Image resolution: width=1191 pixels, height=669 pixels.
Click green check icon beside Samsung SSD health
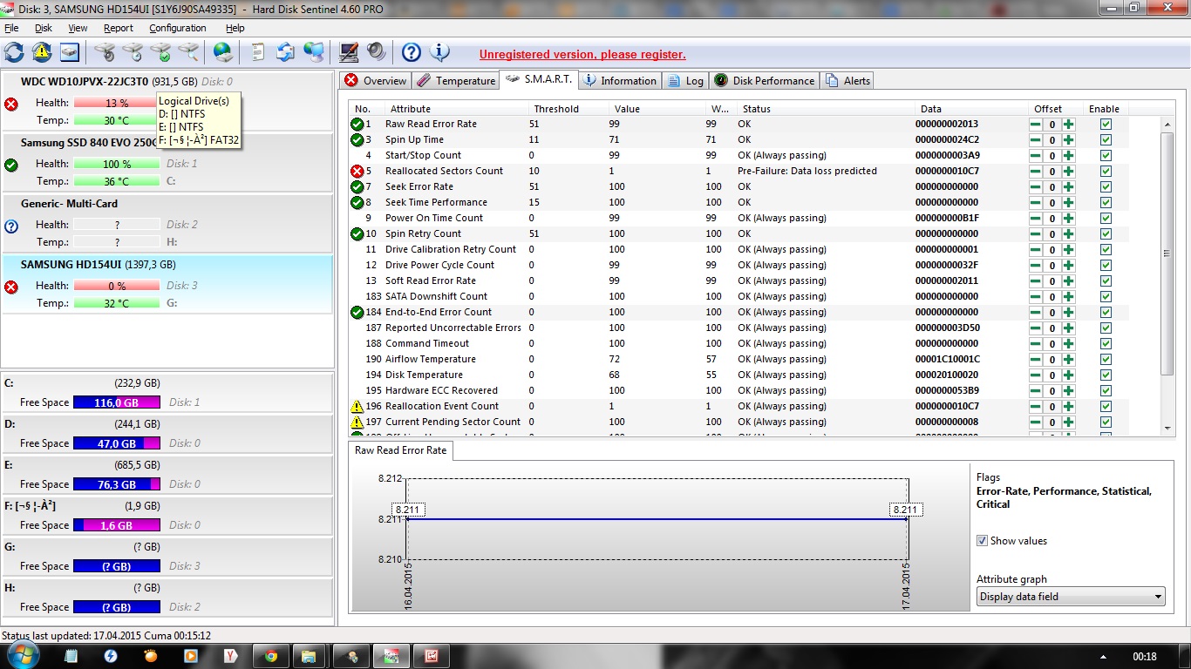point(11,165)
